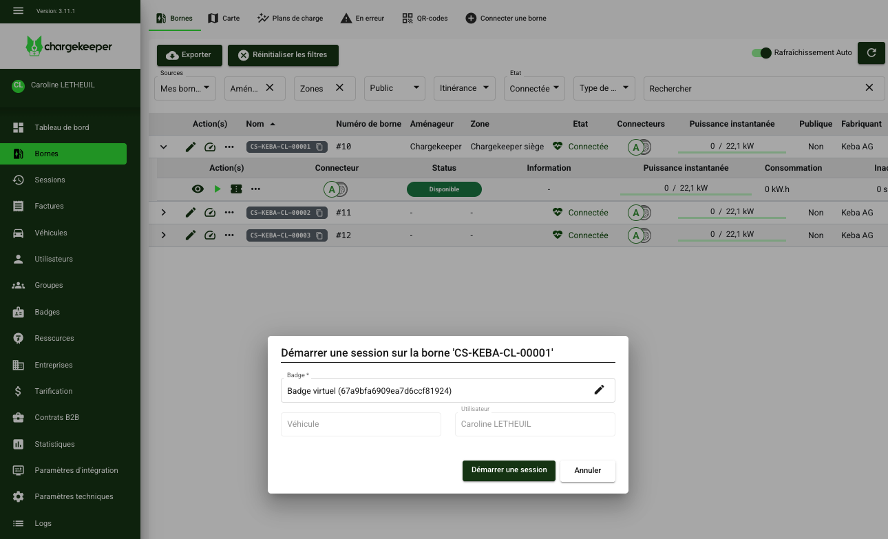
Task: Open the Itinérance dropdown filter
Action: (465, 88)
